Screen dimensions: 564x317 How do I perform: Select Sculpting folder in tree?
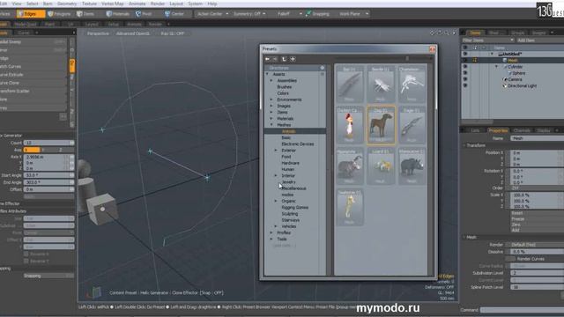point(290,213)
